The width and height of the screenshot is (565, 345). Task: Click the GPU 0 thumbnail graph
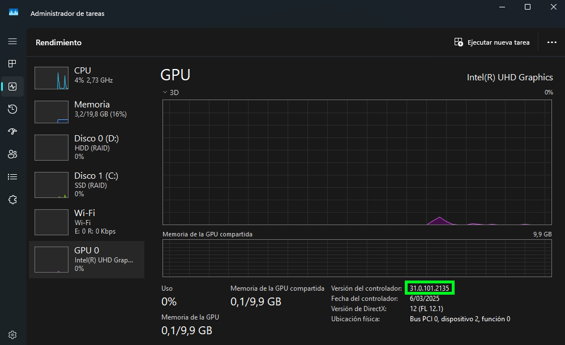52,260
